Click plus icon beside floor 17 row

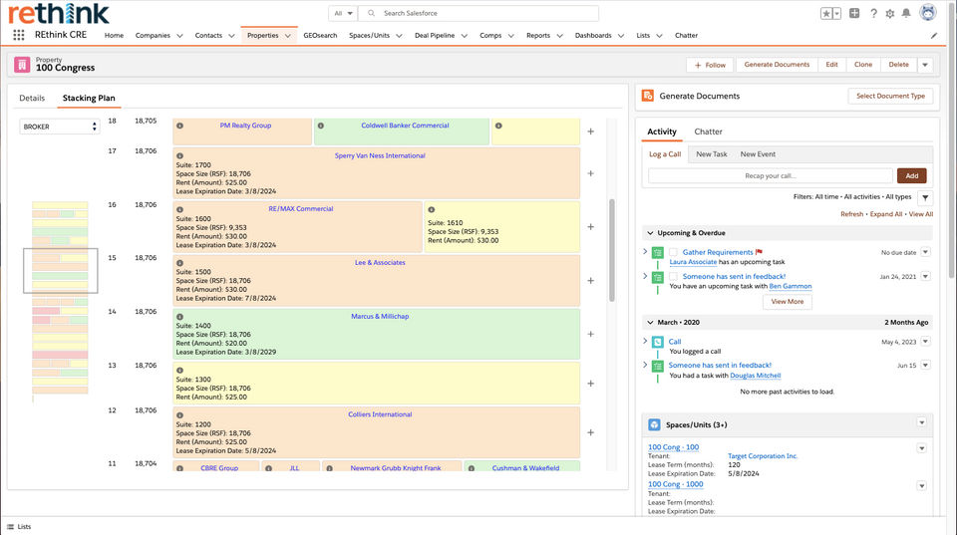pos(590,173)
